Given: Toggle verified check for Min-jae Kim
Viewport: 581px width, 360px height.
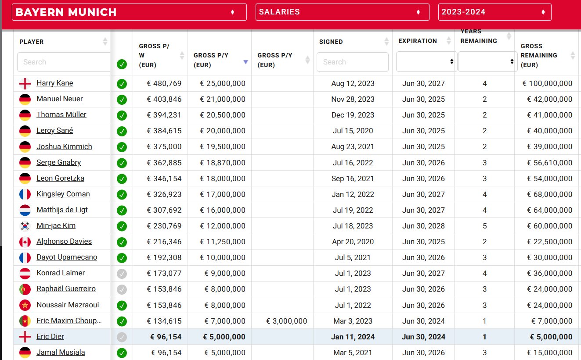Looking at the screenshot, I should (122, 226).
